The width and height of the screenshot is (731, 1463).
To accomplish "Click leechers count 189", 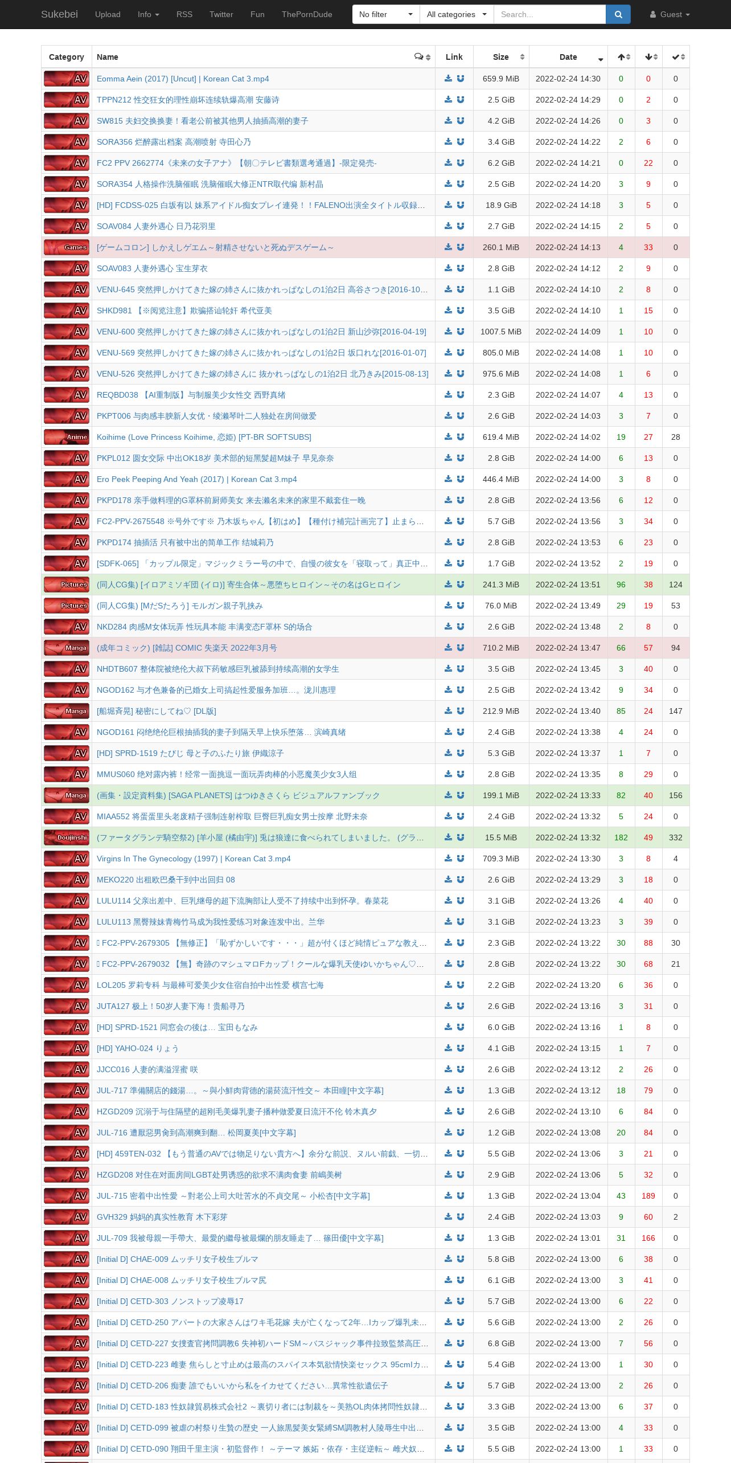I will (648, 1196).
